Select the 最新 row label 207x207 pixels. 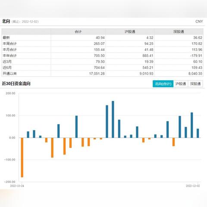[6, 38]
